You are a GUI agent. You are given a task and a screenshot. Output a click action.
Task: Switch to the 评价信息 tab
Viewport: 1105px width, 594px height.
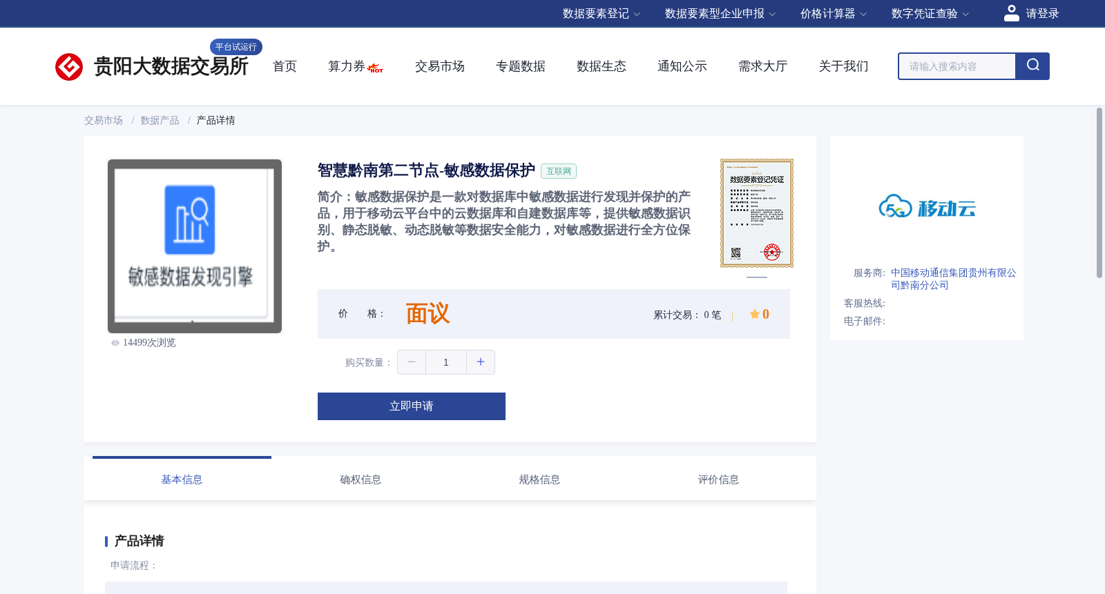pyautogui.click(x=718, y=479)
